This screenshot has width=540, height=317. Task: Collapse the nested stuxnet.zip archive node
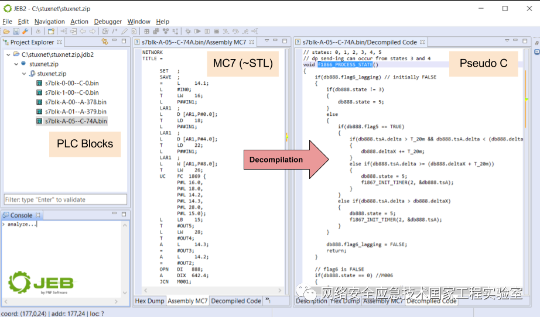25,74
